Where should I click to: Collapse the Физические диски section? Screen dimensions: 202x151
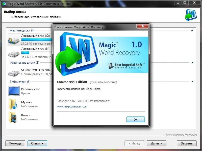click(x=192, y=63)
